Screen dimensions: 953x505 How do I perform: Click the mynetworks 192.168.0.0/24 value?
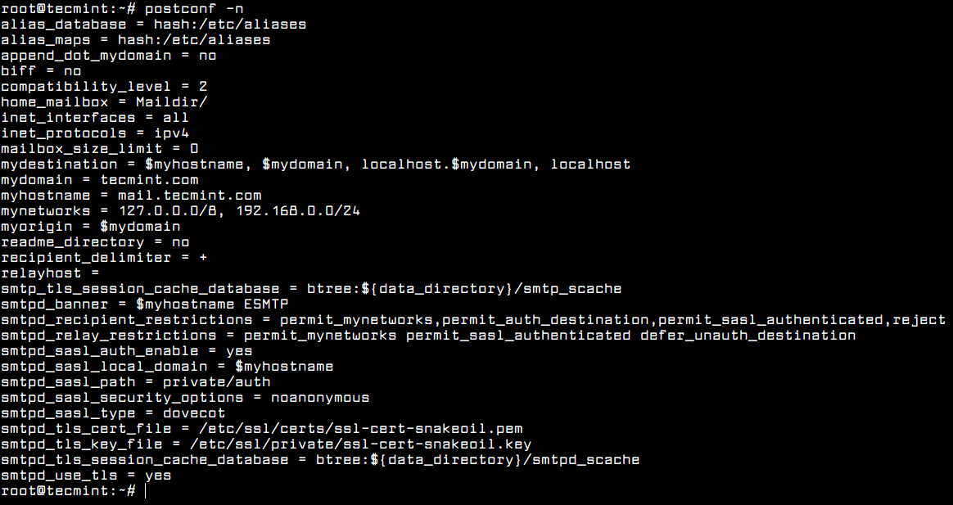[298, 211]
